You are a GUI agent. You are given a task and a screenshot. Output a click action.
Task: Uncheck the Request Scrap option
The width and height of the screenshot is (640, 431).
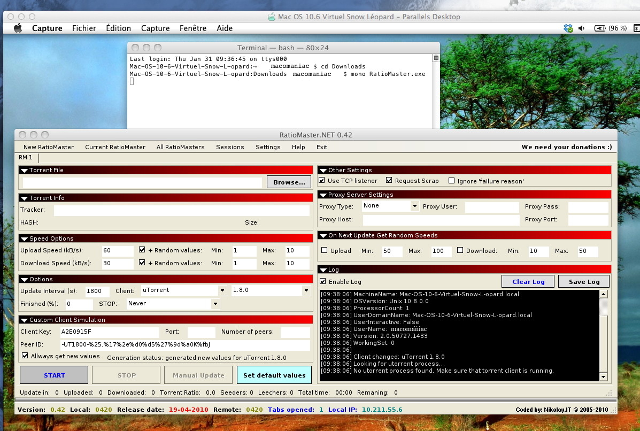click(389, 180)
